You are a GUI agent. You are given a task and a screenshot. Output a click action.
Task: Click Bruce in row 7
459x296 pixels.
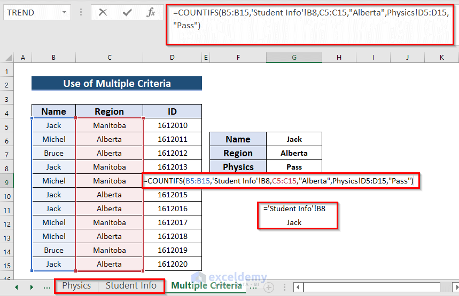tap(53, 153)
